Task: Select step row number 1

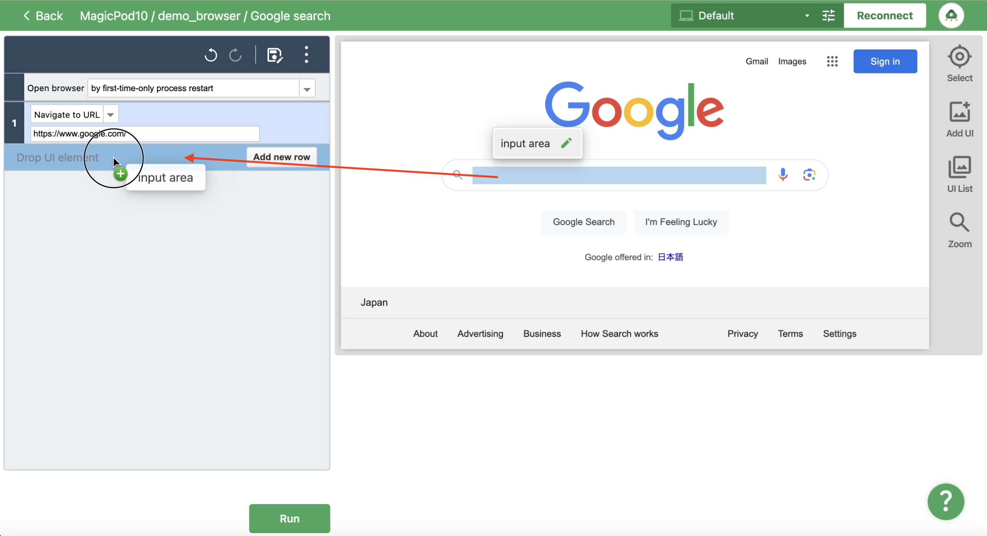Action: click(x=14, y=123)
